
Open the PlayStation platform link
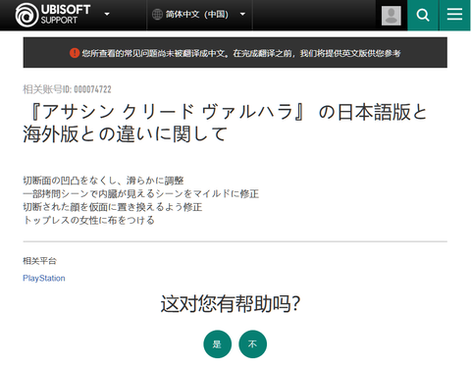point(44,278)
